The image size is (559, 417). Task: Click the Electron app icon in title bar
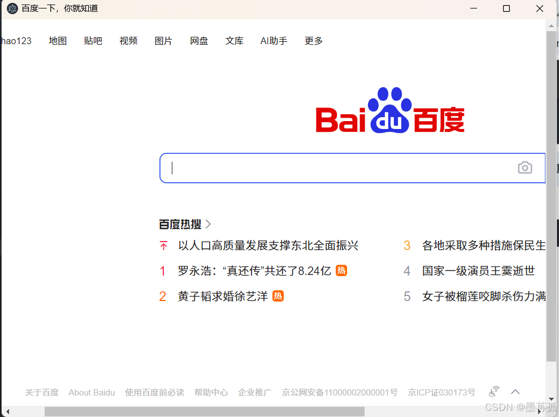[x=12, y=8]
